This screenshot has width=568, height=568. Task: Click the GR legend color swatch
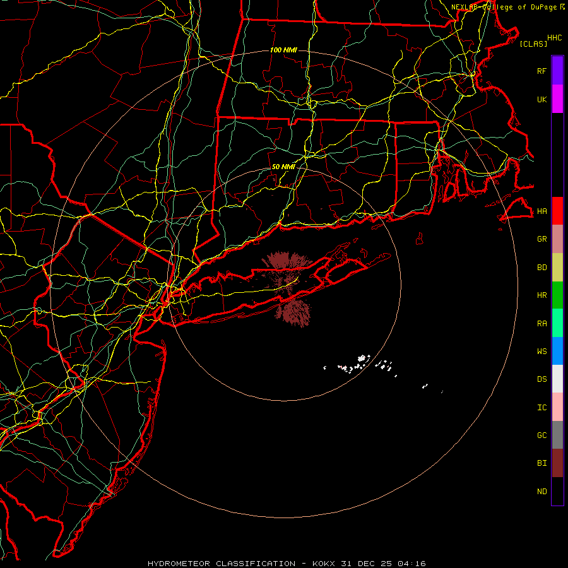click(x=557, y=239)
